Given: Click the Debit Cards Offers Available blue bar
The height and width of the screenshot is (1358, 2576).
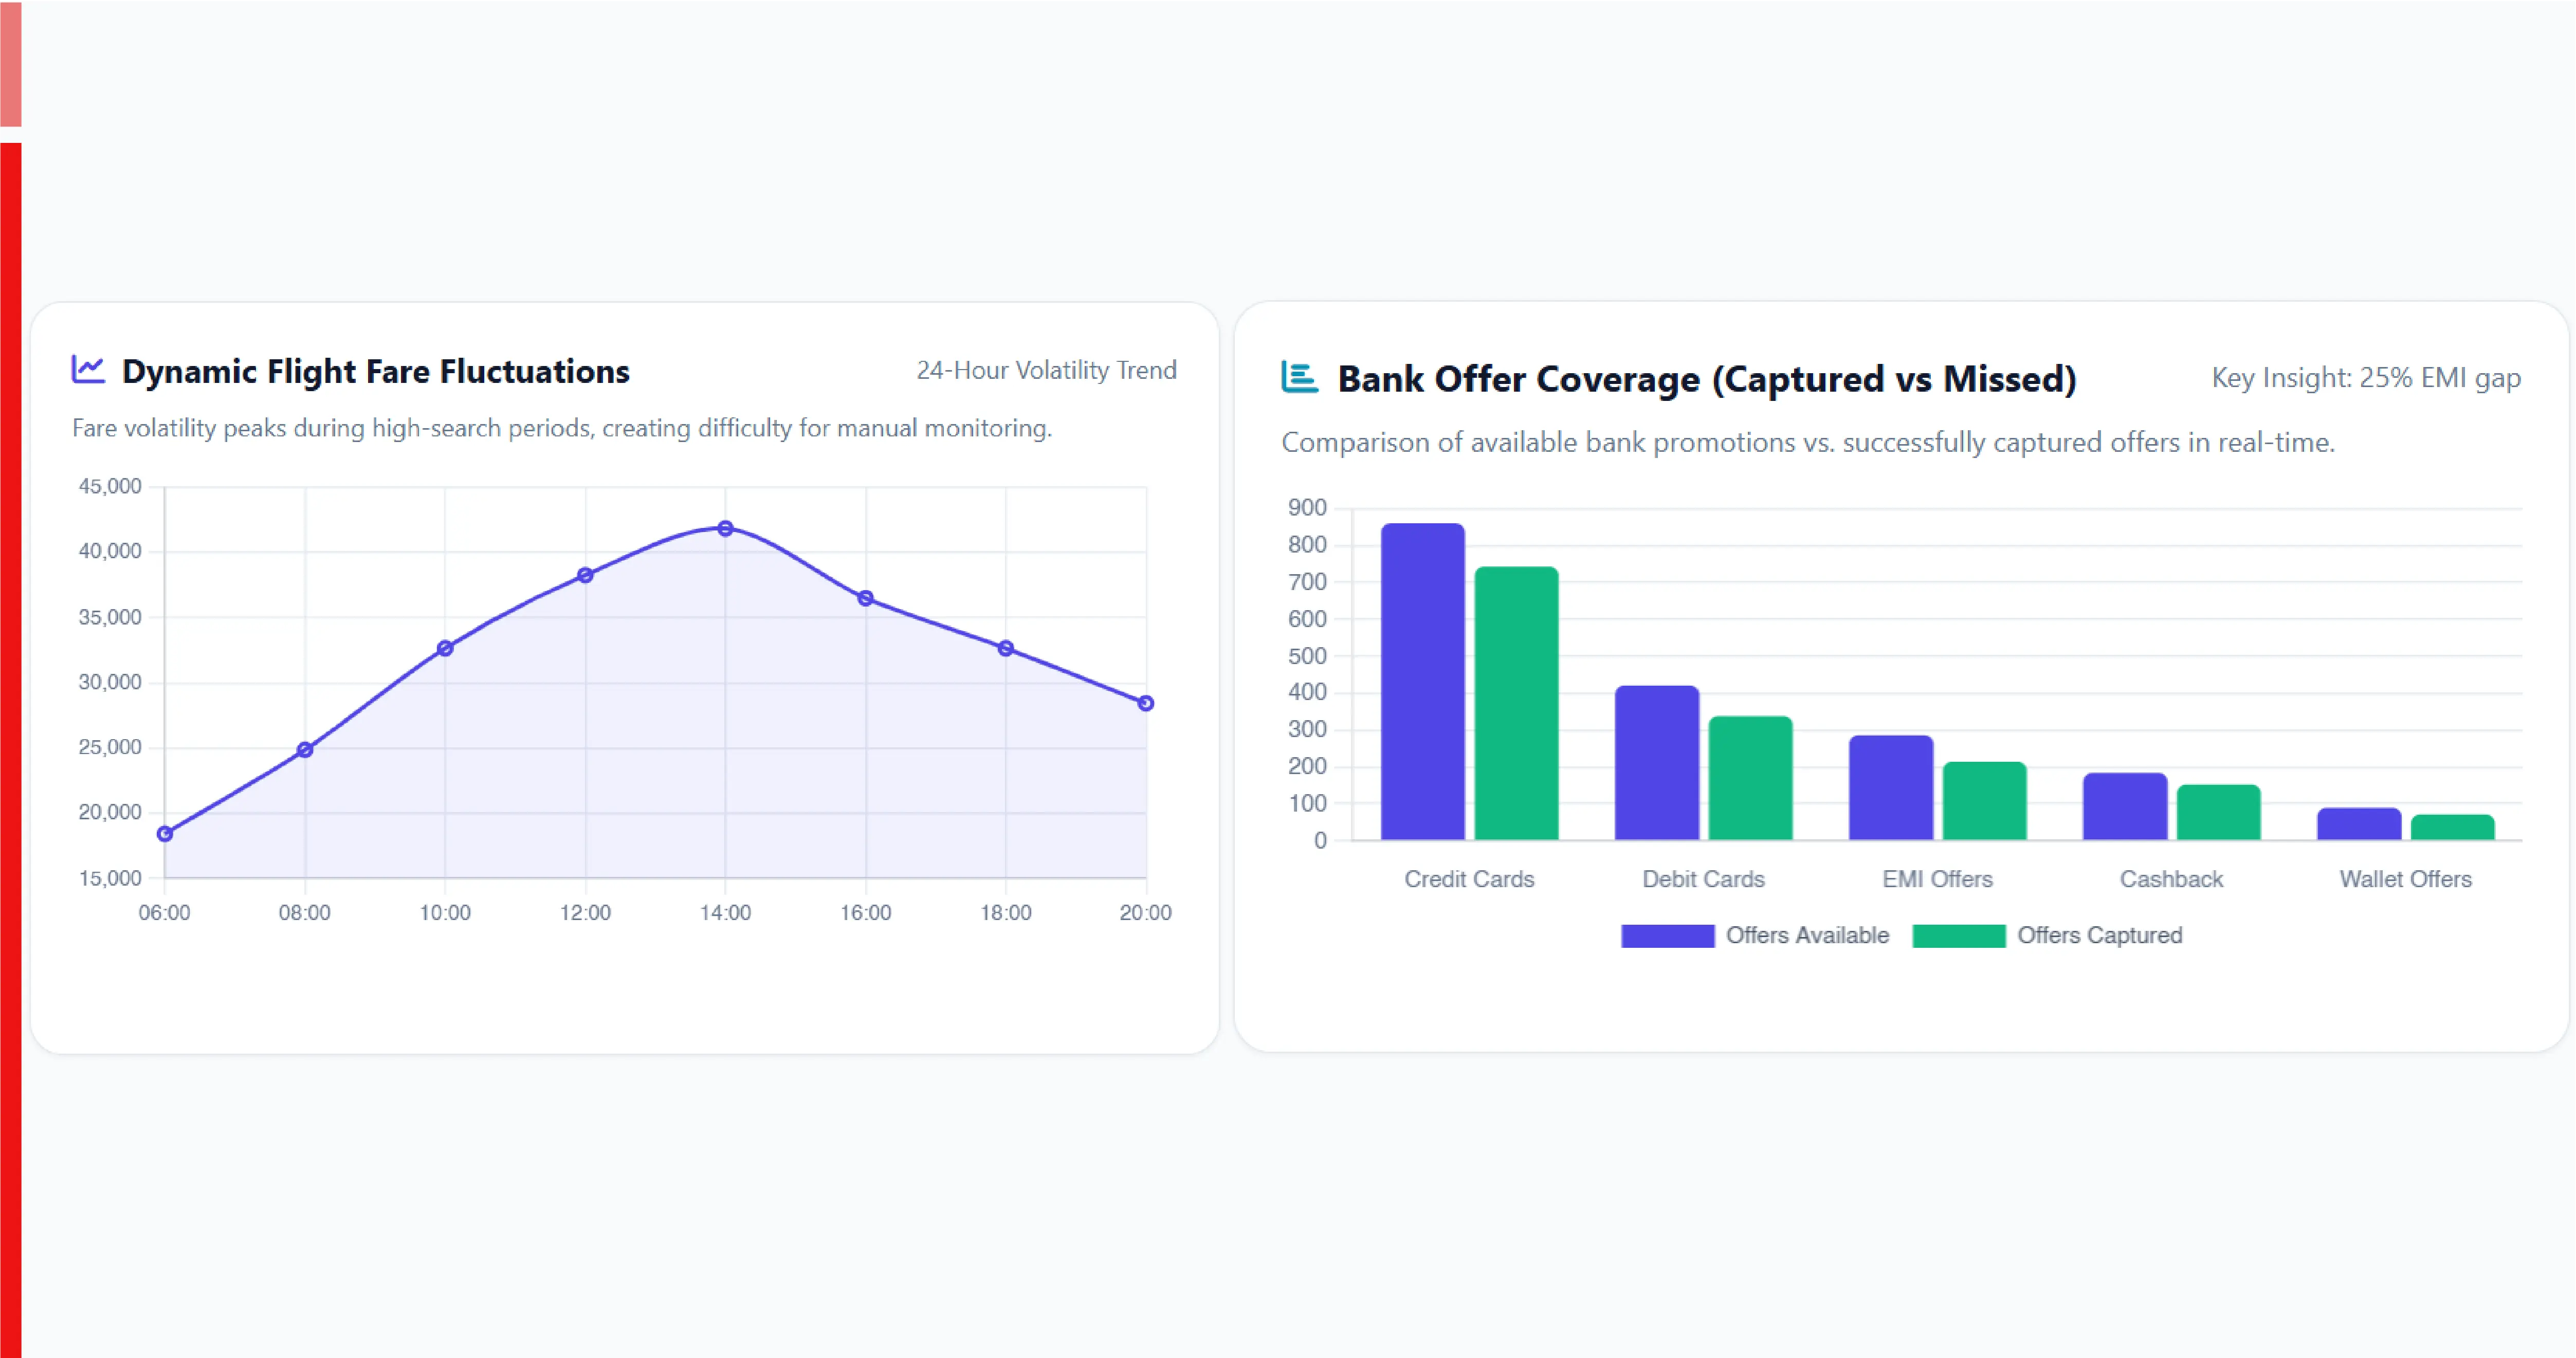Looking at the screenshot, I should [x=1656, y=762].
